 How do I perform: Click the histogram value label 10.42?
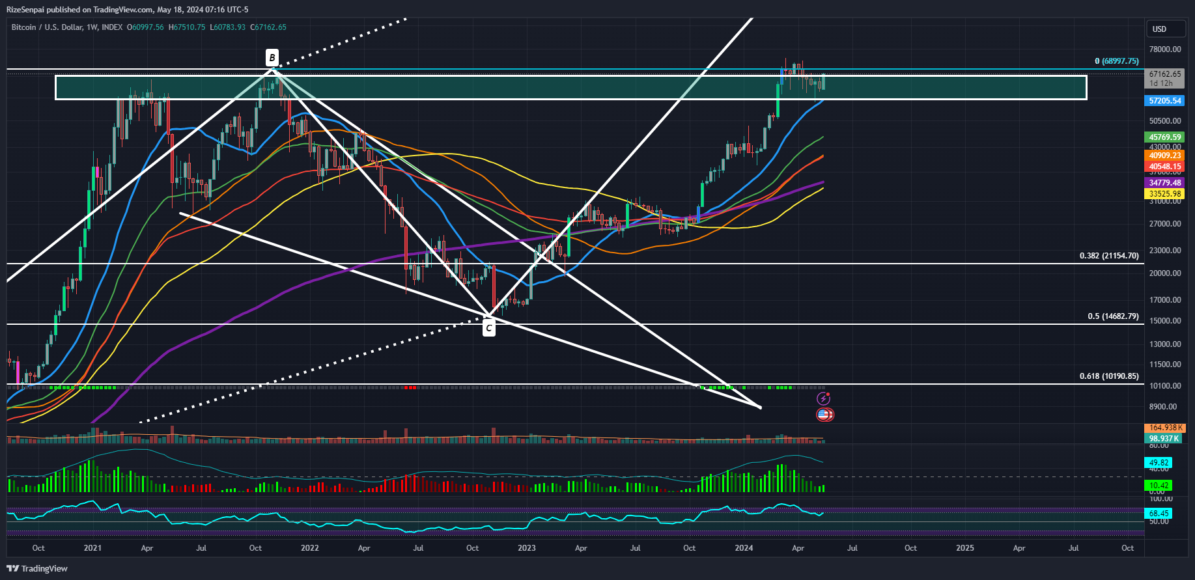click(x=1159, y=486)
